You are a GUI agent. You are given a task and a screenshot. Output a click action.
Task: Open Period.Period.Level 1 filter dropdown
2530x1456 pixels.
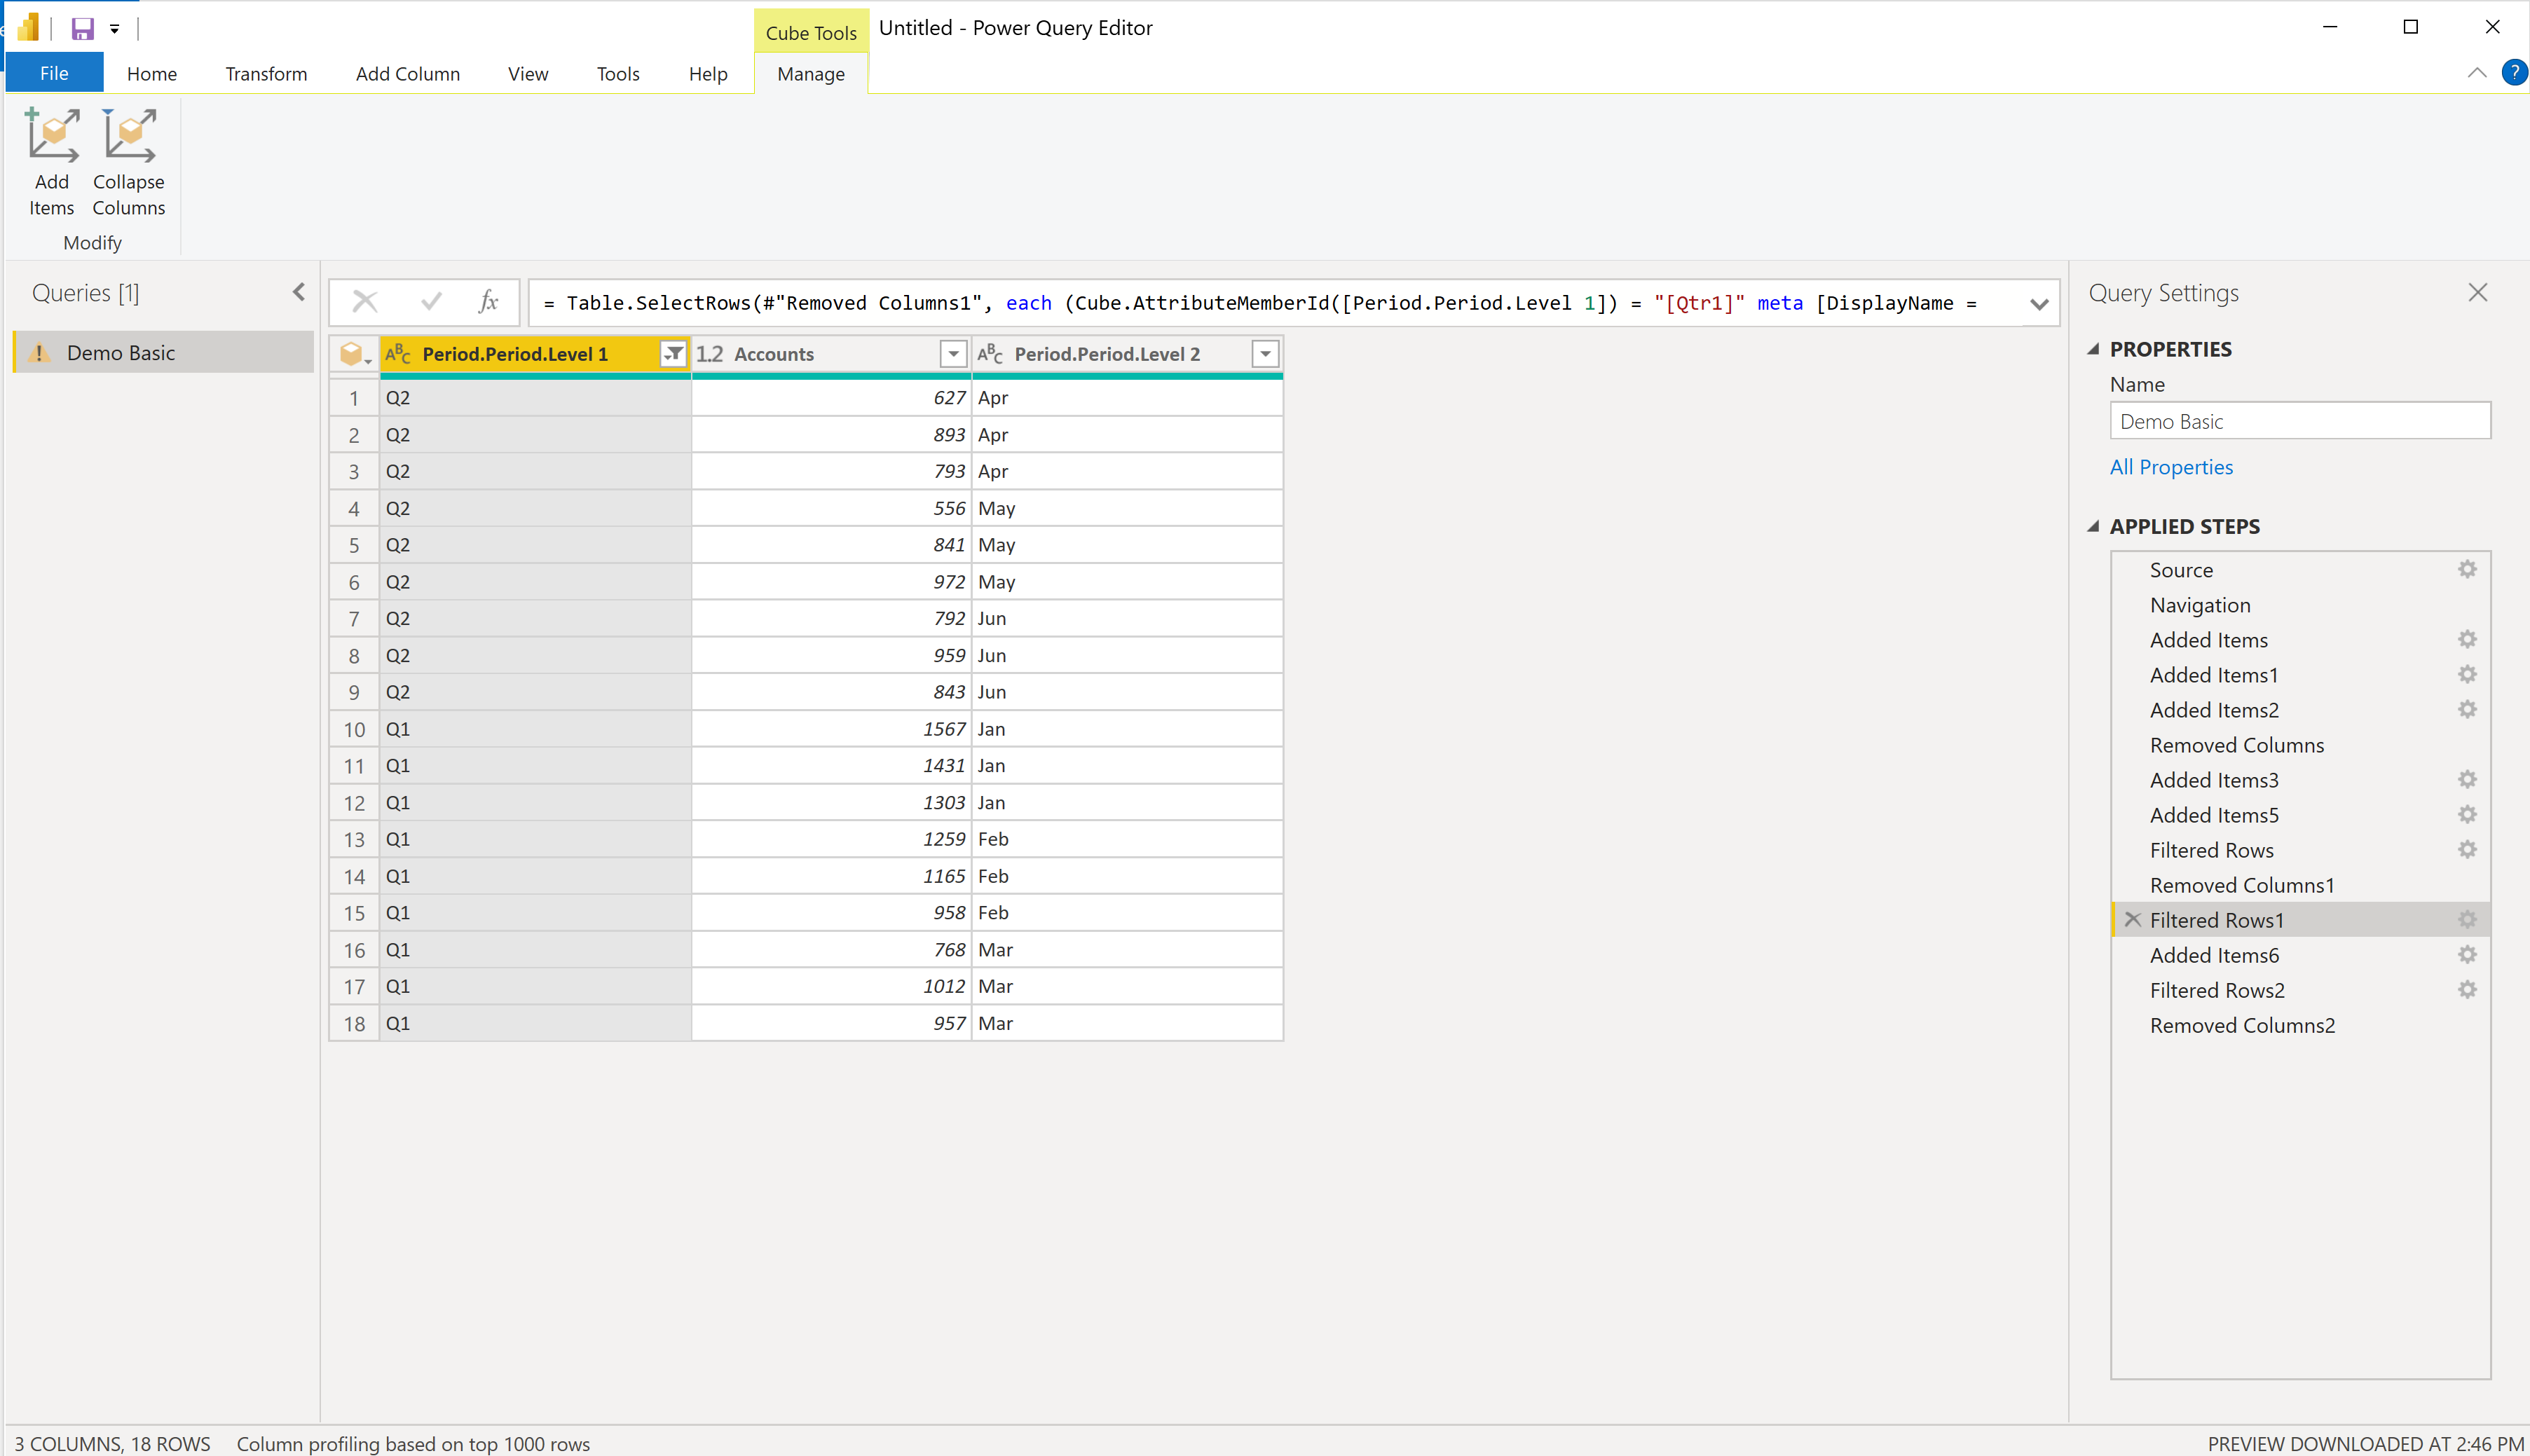[674, 354]
